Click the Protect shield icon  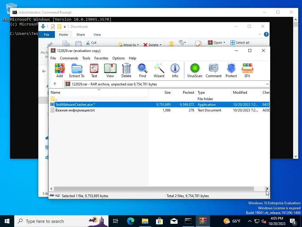click(x=231, y=70)
